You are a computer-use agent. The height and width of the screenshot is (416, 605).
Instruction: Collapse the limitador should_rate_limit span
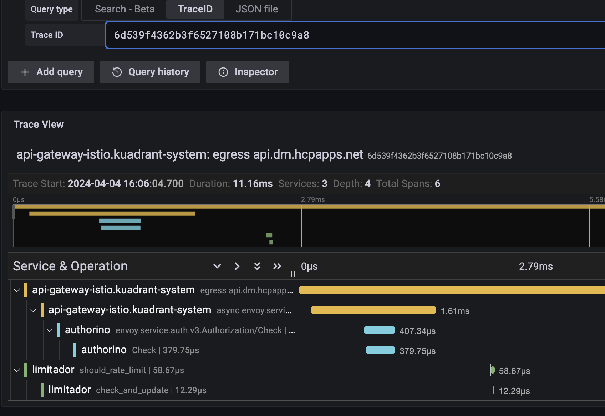pos(16,370)
